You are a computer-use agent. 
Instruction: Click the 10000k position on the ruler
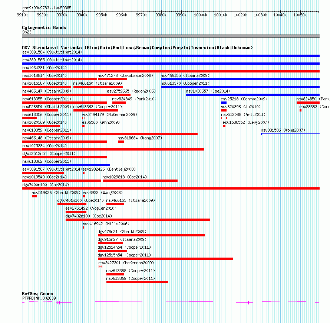pos(201,15)
